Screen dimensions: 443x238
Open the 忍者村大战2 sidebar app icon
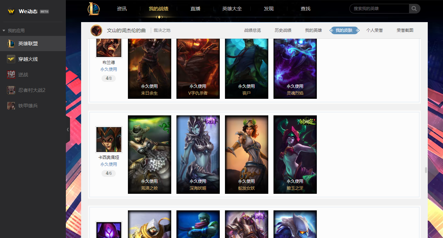(x=11, y=90)
